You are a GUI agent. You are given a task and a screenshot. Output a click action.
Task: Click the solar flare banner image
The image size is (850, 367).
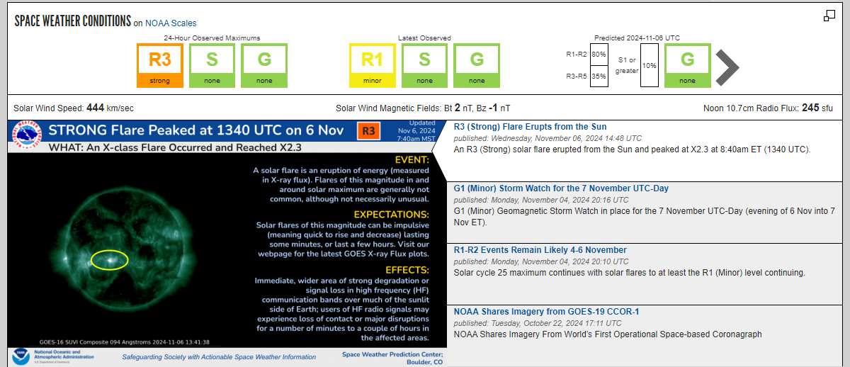pos(227,243)
